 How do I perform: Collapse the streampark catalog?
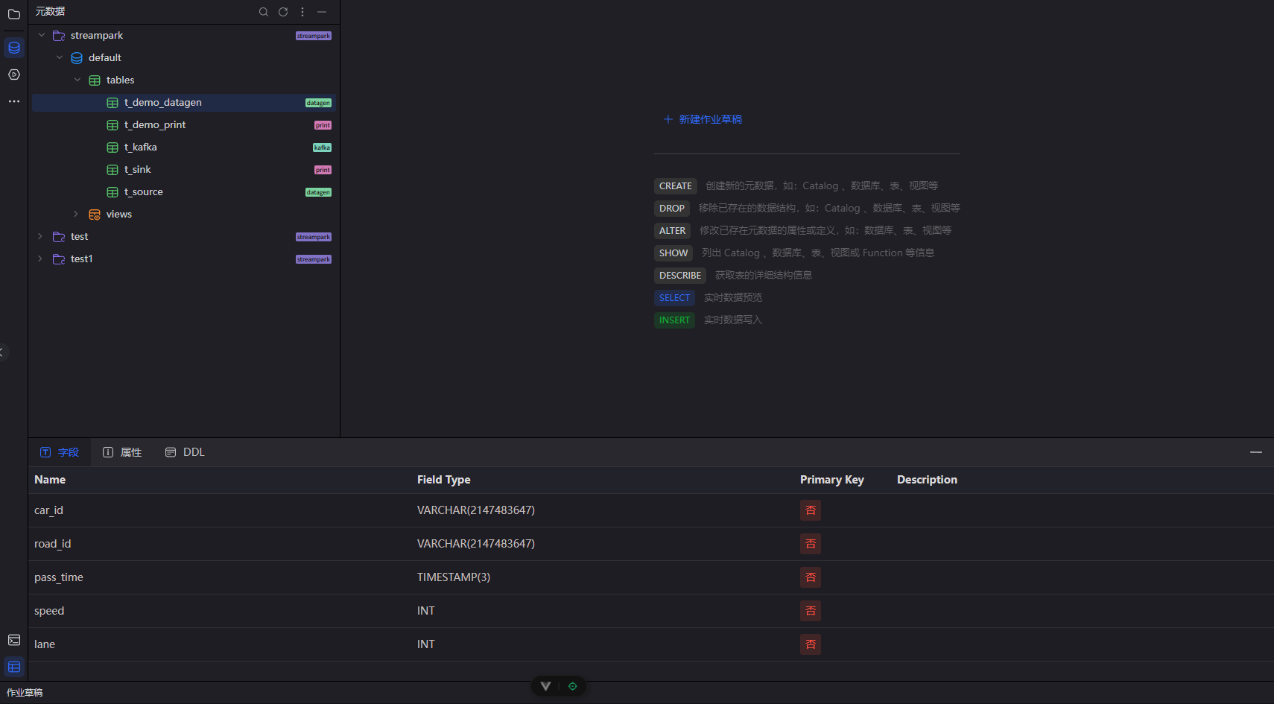(x=42, y=35)
